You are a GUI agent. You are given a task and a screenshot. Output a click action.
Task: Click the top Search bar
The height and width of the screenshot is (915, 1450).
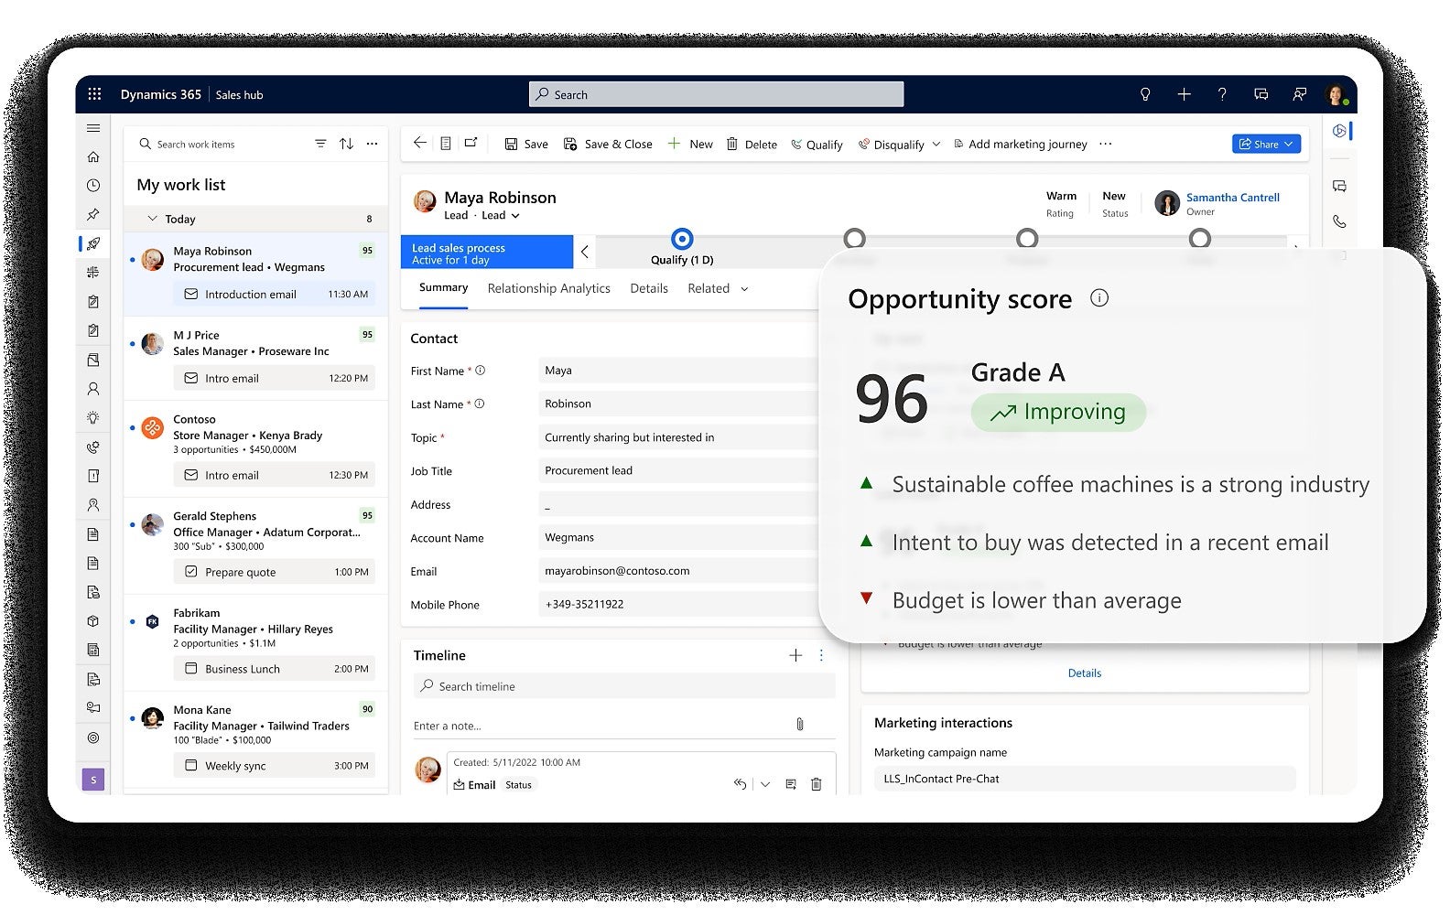click(x=716, y=94)
